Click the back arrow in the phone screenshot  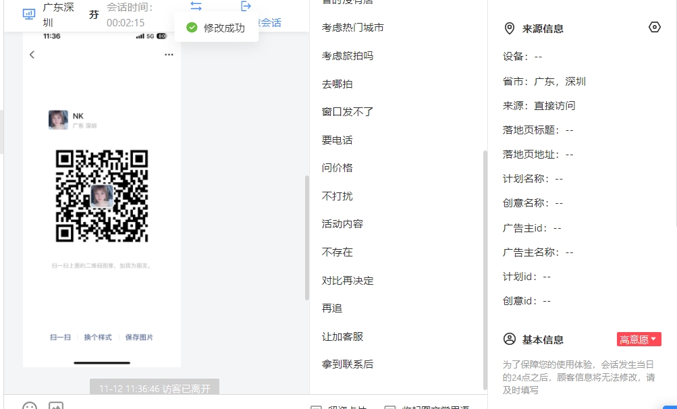[x=32, y=55]
